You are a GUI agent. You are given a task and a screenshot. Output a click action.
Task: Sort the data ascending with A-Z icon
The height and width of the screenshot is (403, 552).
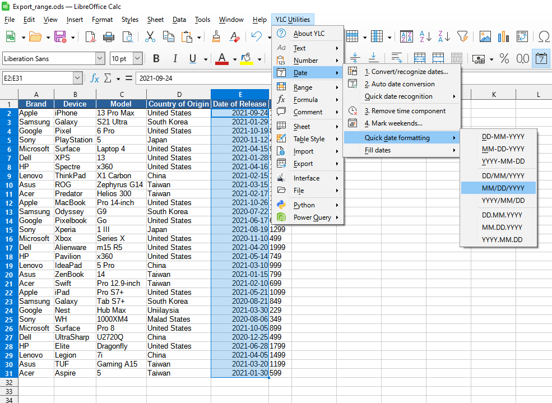(425, 36)
